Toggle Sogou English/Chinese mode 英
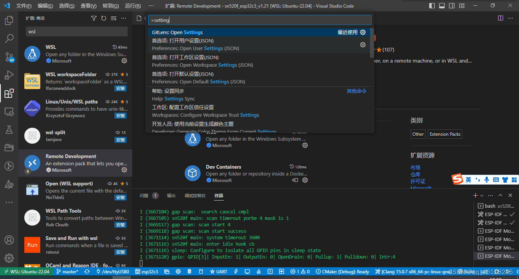This screenshot has height=279, width=519. 468,180
